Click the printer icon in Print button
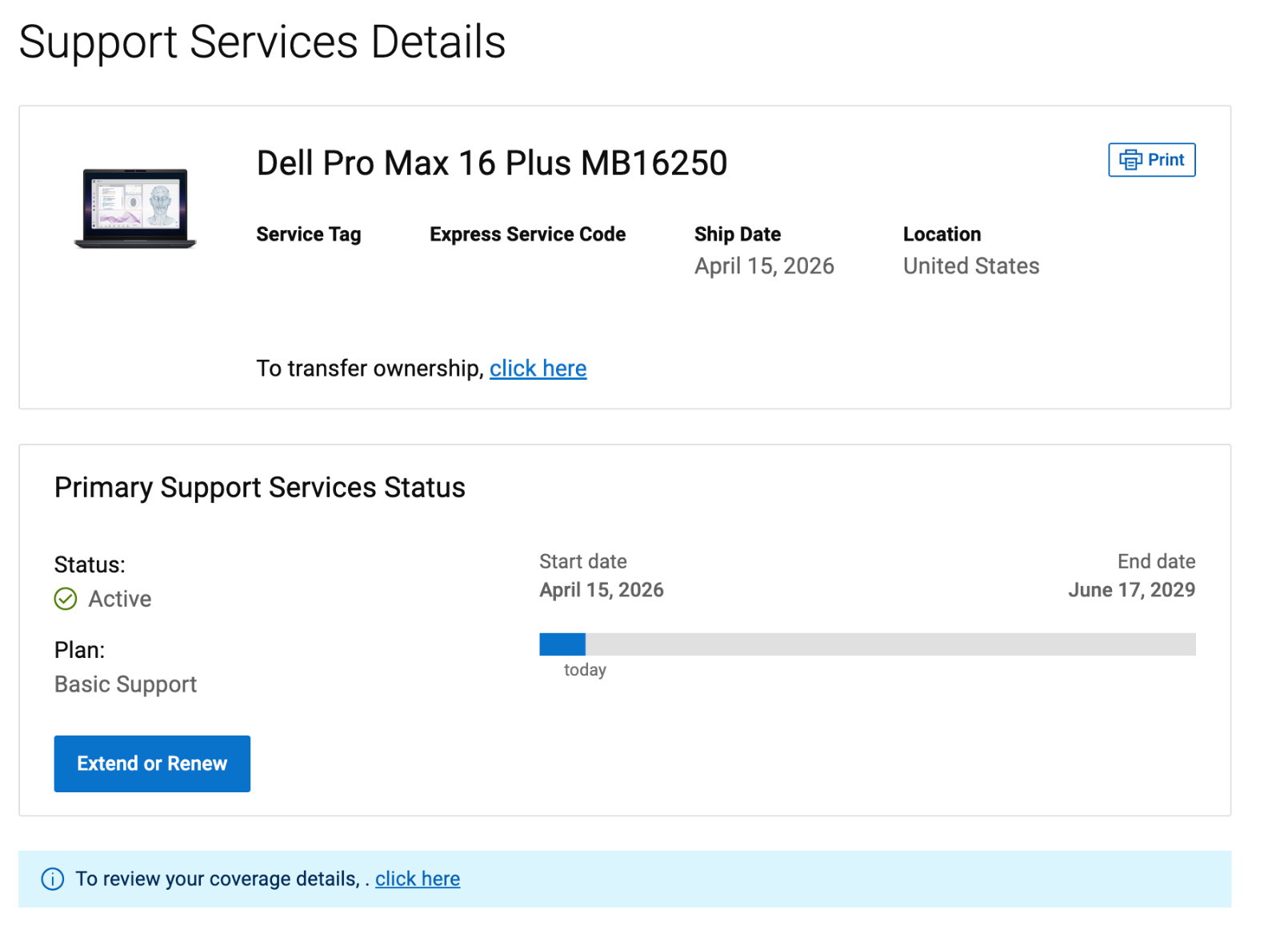The height and width of the screenshot is (933, 1280). [1130, 160]
